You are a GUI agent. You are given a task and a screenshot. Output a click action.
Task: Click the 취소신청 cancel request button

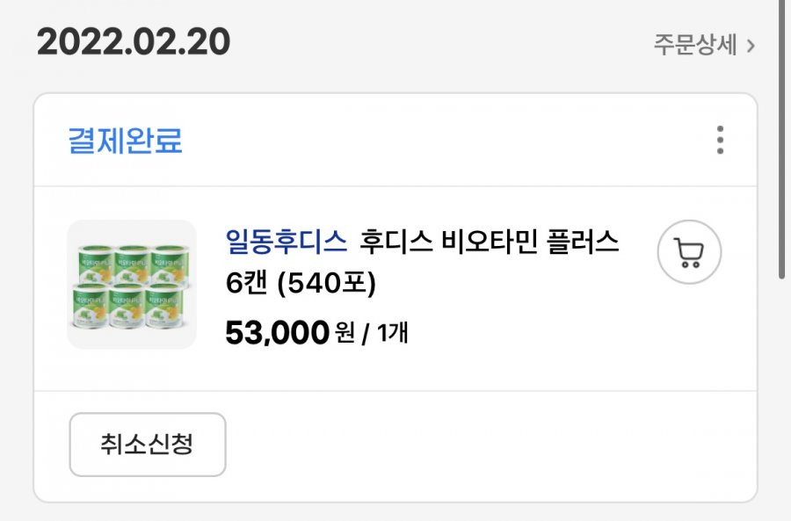(x=148, y=445)
